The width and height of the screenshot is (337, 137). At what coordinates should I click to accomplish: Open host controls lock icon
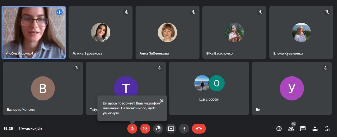click(x=327, y=129)
